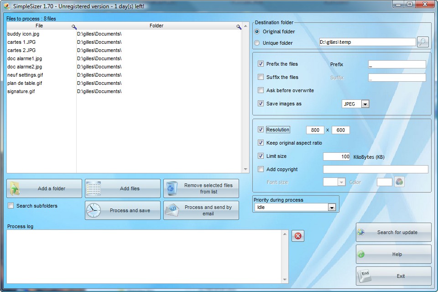Select cartes 1.JPG in file list

click(x=21, y=42)
